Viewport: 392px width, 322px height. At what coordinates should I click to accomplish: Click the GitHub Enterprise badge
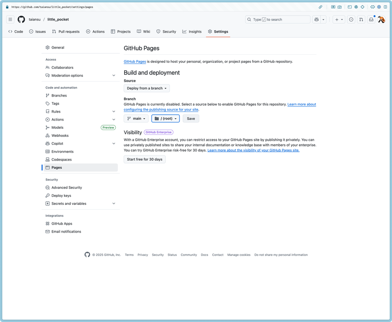158,132
